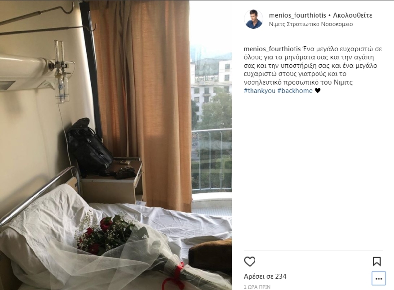The height and width of the screenshot is (290, 394).
Task: Like the post with the heart icon
Action: pos(250,261)
